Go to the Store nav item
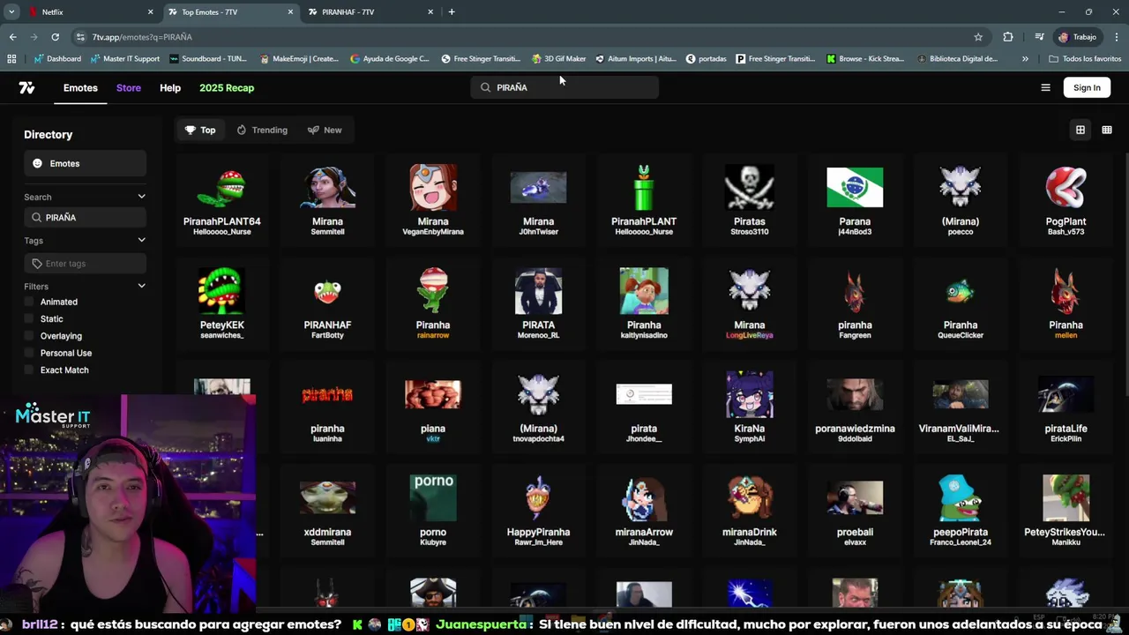 129,88
